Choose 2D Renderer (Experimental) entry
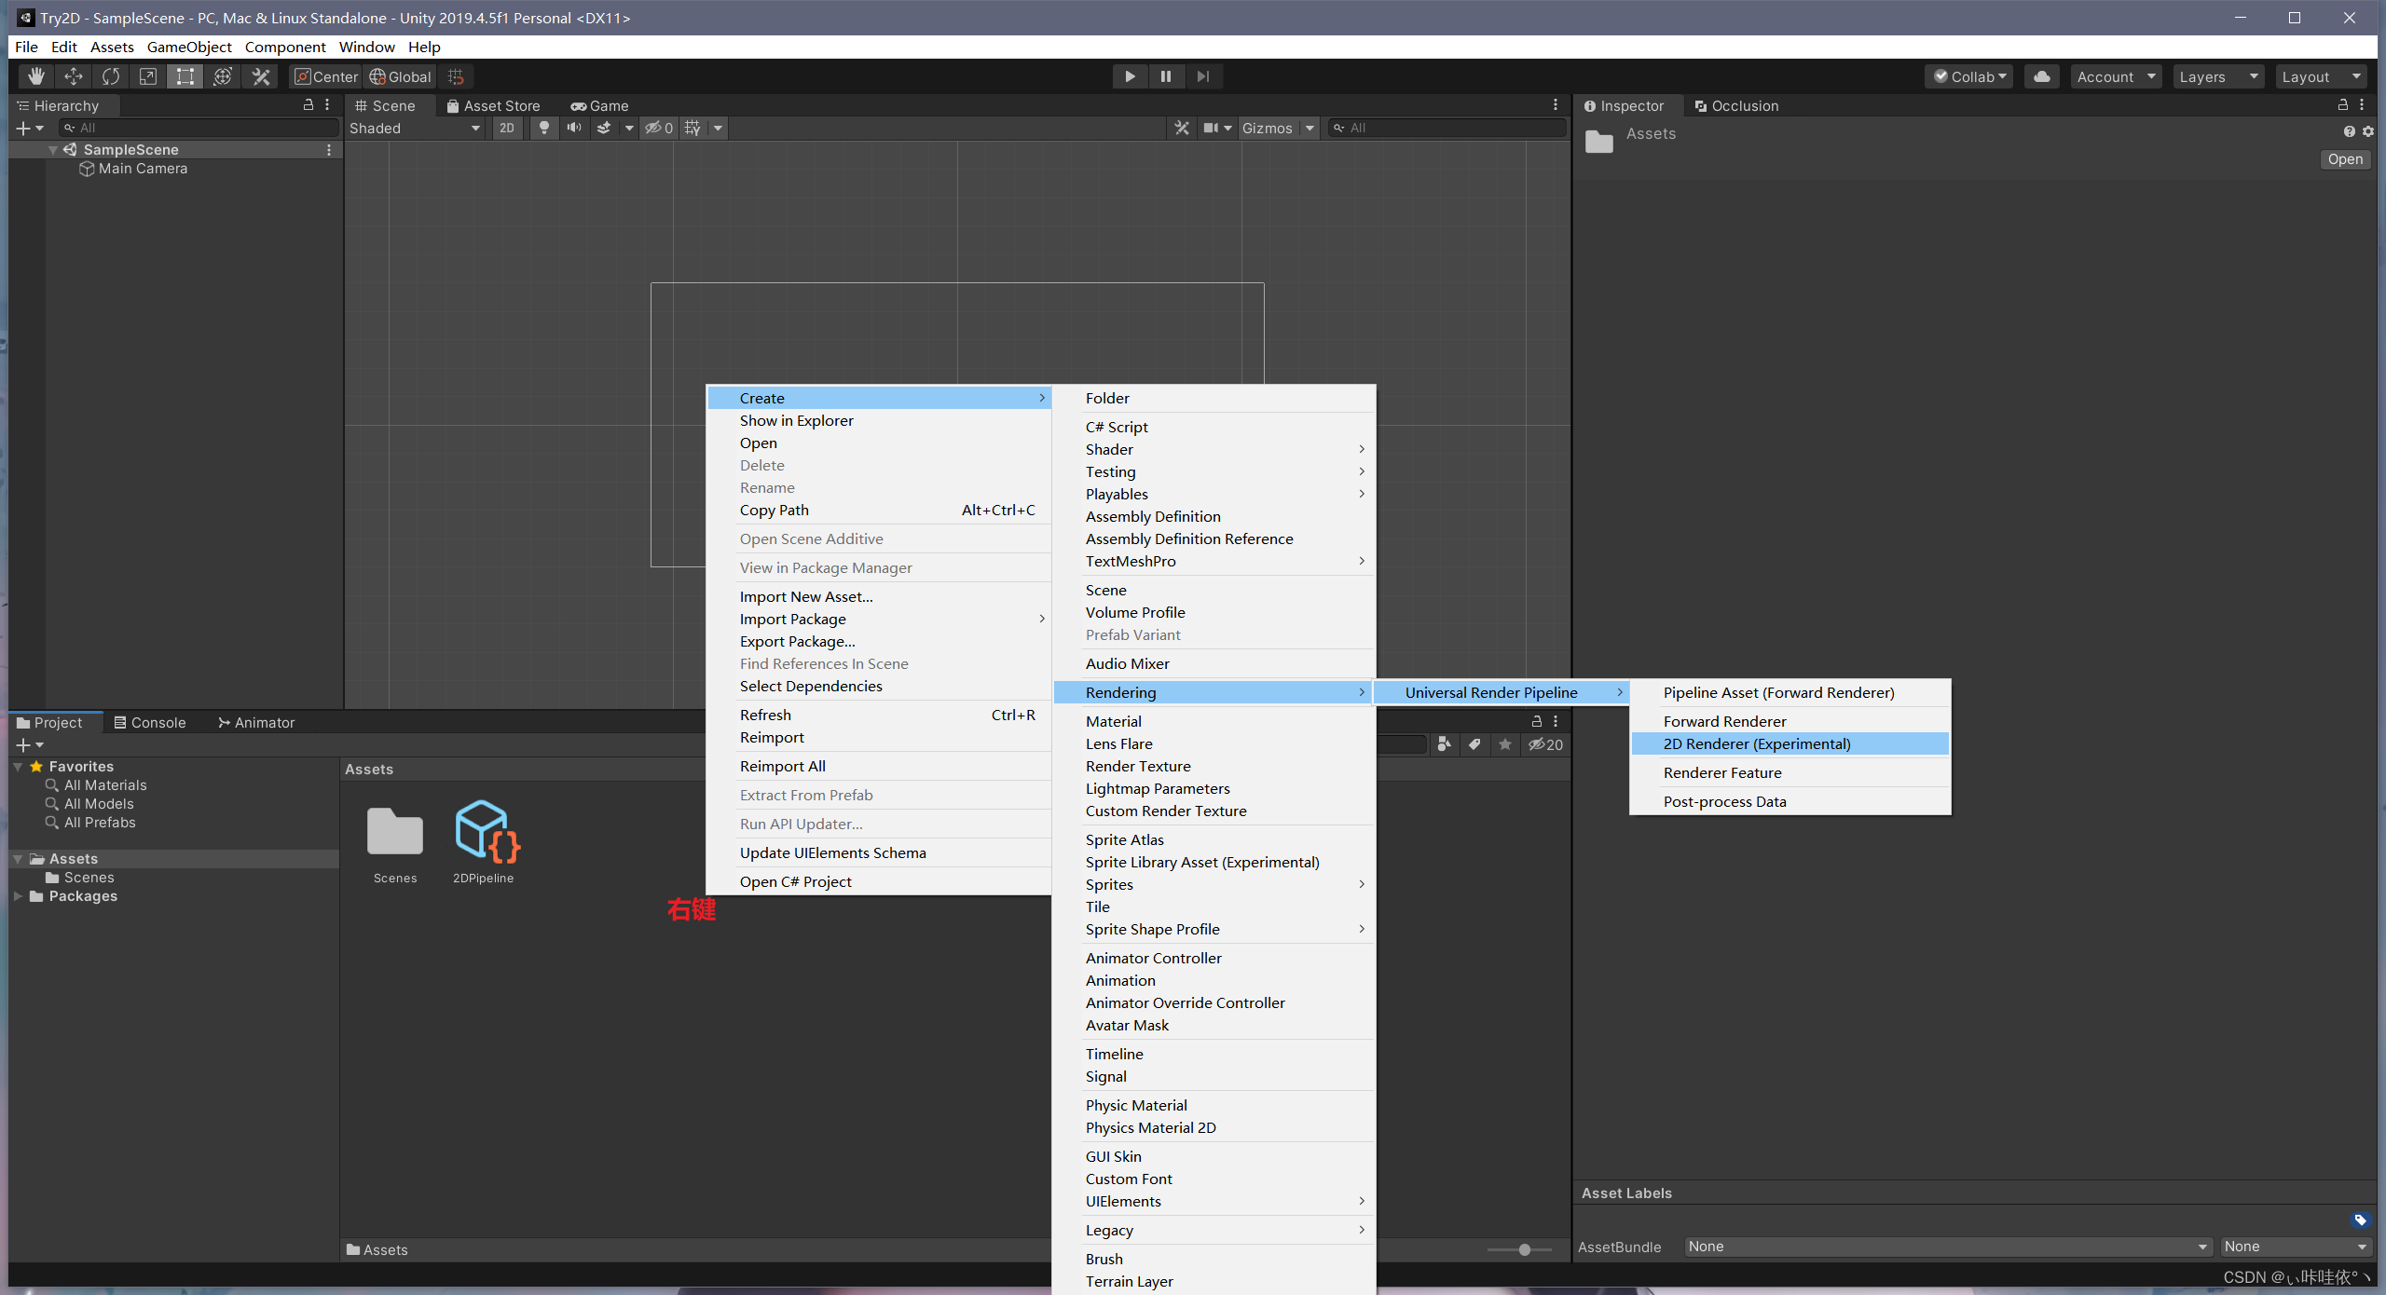 (x=1790, y=743)
